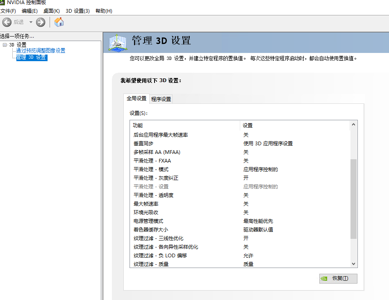Select 平滑处理 - FXAA row
This screenshot has height=300, width=389.
[240, 161]
